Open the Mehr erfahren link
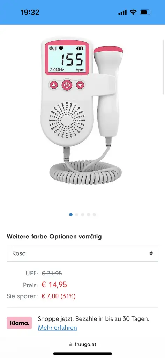The height and width of the screenshot is (358, 165). (58, 328)
